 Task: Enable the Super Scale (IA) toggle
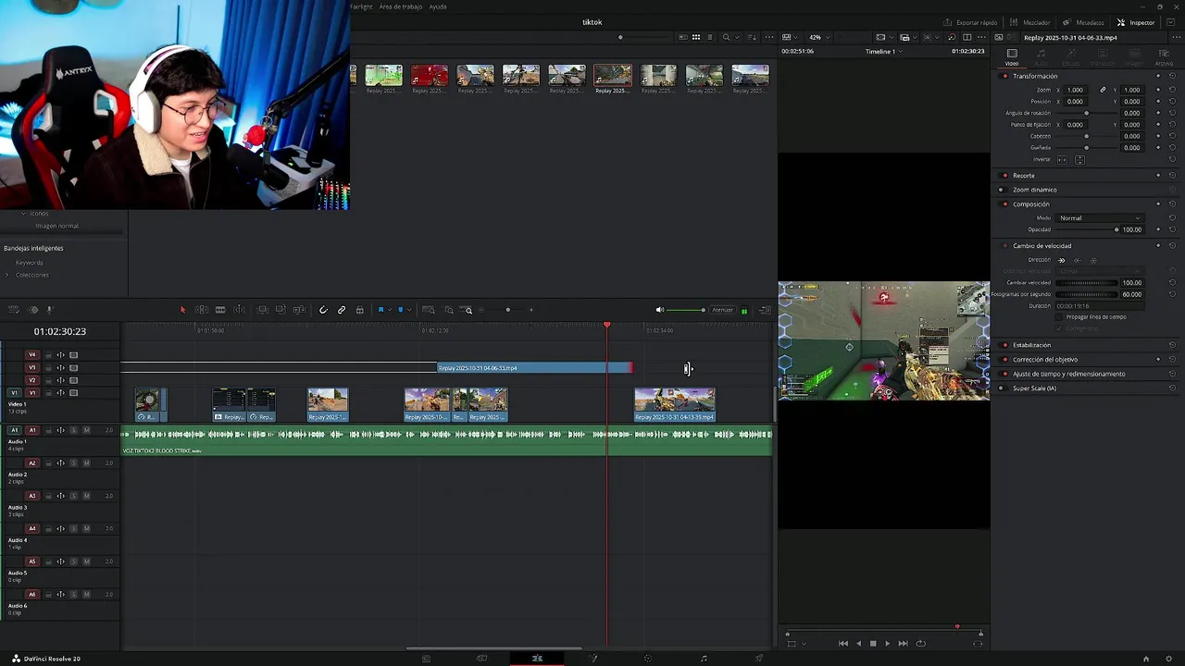coord(1001,388)
